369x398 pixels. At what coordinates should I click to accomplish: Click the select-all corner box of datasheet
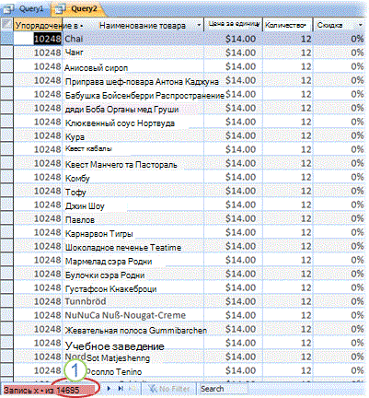pyautogui.click(x=6, y=25)
